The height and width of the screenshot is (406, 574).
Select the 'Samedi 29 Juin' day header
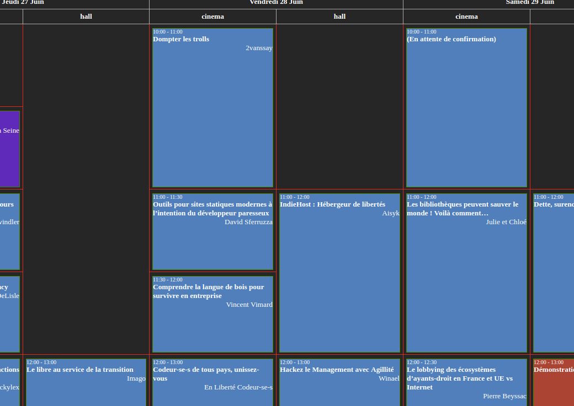coord(530,3)
